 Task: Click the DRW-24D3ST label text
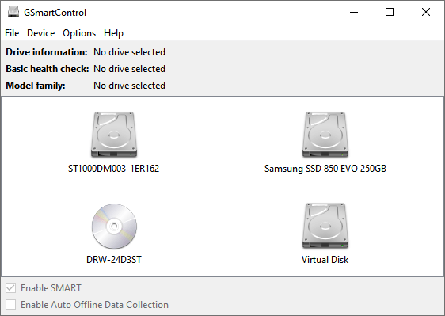[114, 260]
